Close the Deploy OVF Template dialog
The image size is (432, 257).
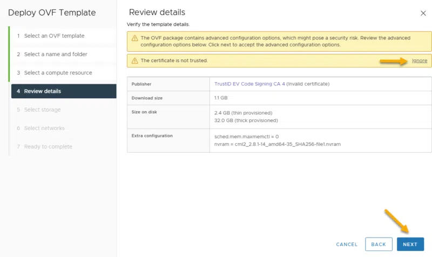tap(422, 13)
